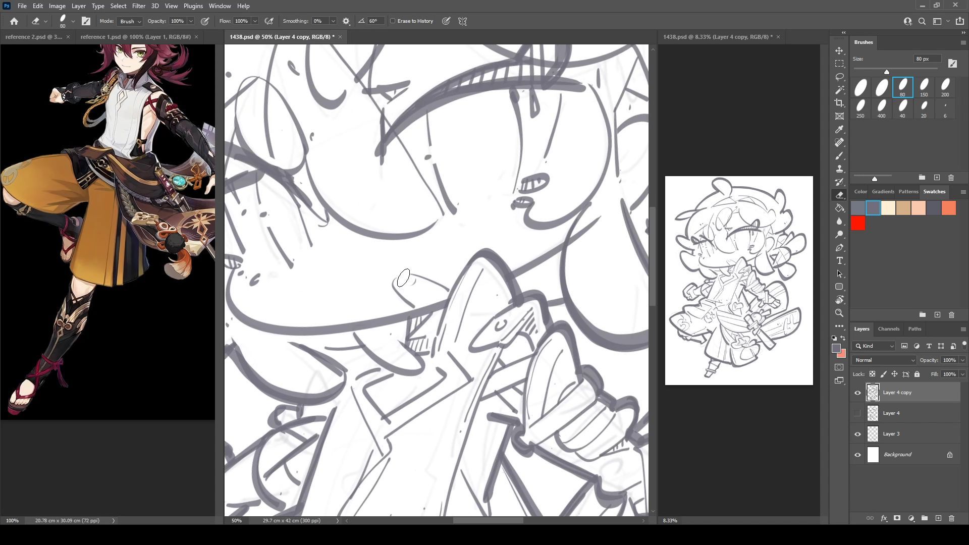Show the hidden Layer 4
This screenshot has height=545, width=969.
tap(857, 413)
